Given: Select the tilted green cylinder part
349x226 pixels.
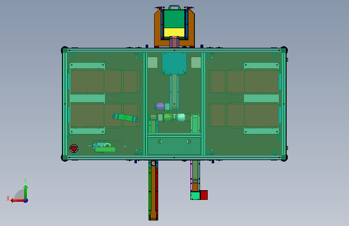Looking at the screenshot, I should click(125, 118).
